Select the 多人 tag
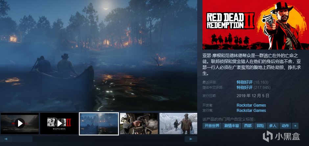The width and height of the screenshot is (309, 146). click(x=273, y=126)
